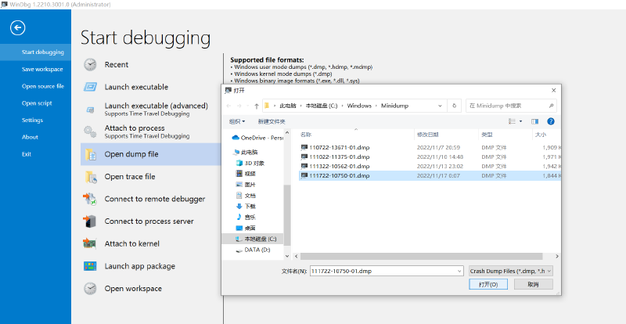Click the dialog back navigation arrow
626x324 pixels.
[x=228, y=106]
